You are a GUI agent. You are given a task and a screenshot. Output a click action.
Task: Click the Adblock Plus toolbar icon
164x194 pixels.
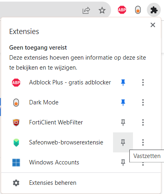click(x=122, y=10)
